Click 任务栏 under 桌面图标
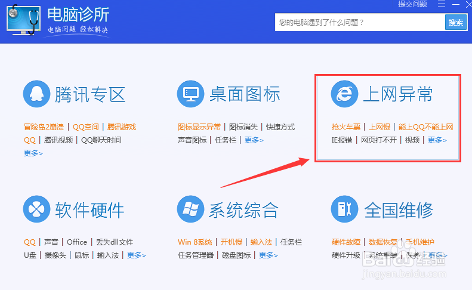Screen dimensions: 472x290 click(226, 140)
